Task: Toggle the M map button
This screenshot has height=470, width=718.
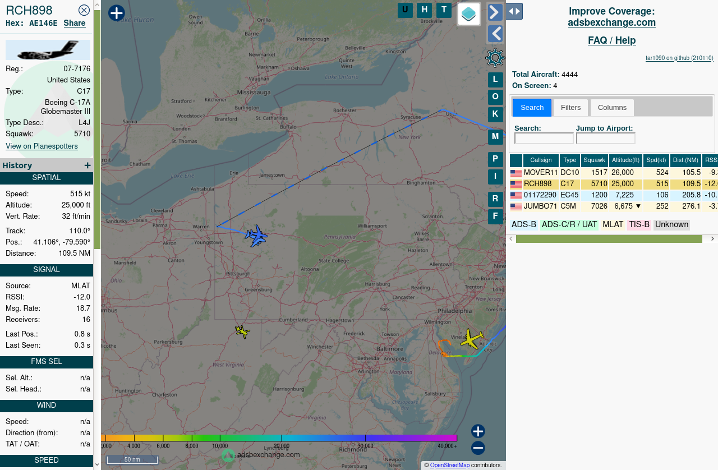Action: pos(495,136)
